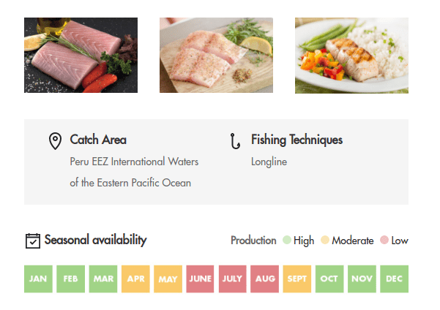The height and width of the screenshot is (310, 440).
Task: Select the SEPT month tile
Action: (x=297, y=279)
